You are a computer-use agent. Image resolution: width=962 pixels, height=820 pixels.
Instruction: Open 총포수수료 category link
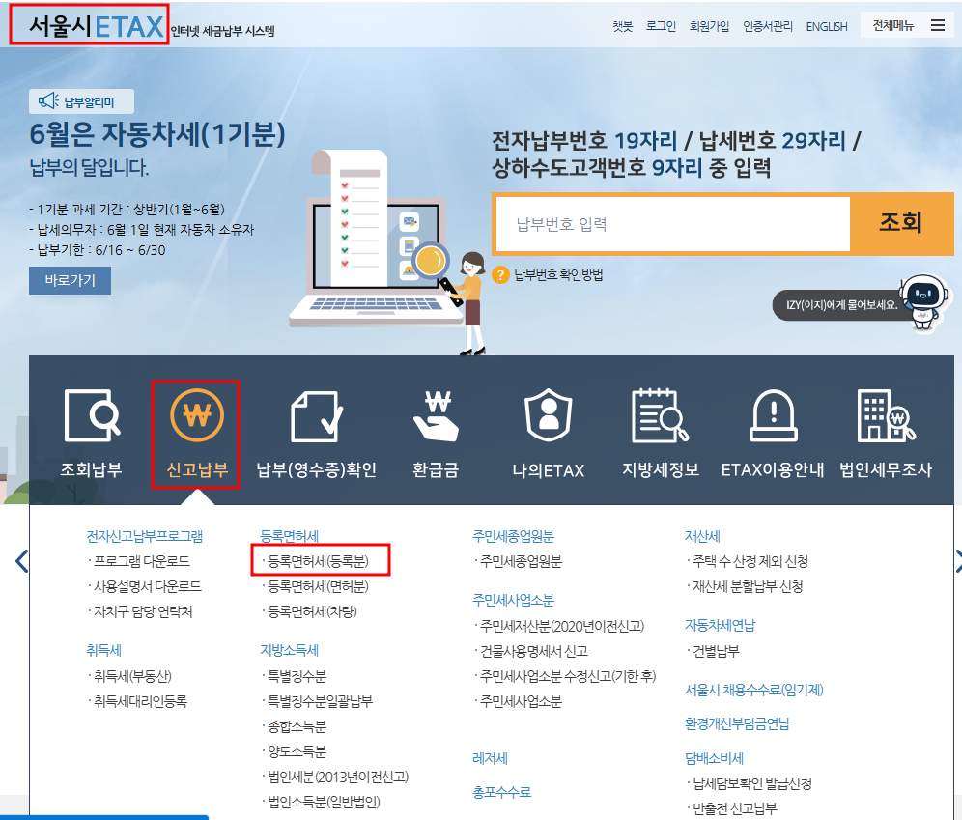pyautogui.click(x=501, y=792)
